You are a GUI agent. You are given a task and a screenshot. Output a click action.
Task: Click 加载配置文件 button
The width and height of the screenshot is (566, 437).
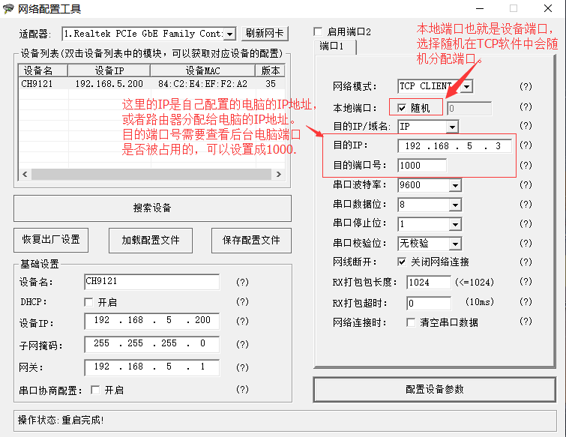pyautogui.click(x=151, y=240)
